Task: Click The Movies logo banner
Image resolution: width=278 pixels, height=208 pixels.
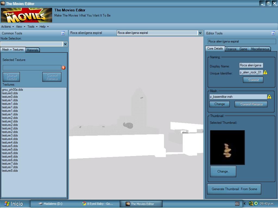Action: coord(26,15)
